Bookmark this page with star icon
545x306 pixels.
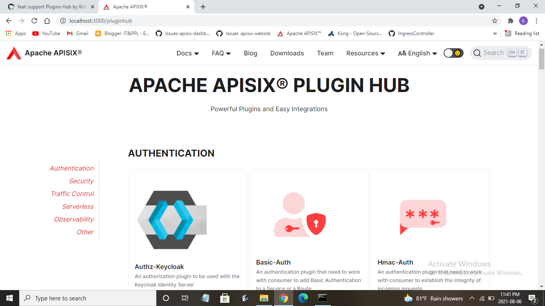coord(495,21)
